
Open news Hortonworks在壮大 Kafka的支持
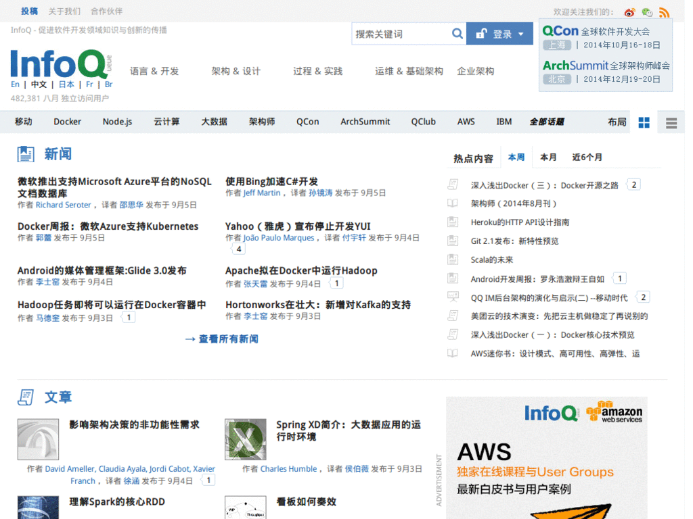(x=318, y=305)
